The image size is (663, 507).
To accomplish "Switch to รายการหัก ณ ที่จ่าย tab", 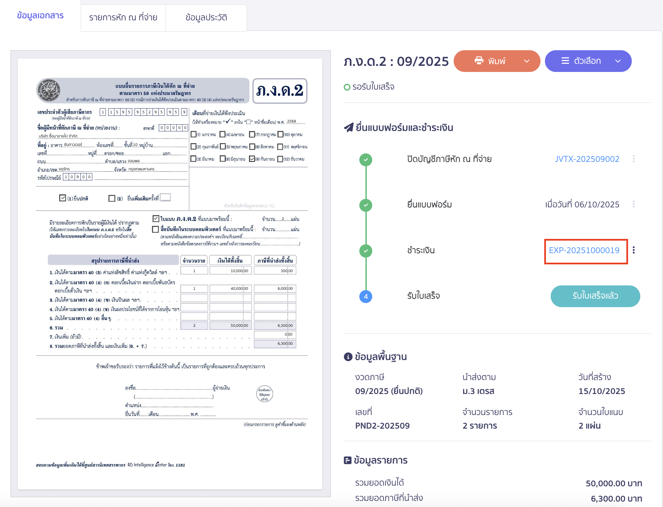I will 123,18.
